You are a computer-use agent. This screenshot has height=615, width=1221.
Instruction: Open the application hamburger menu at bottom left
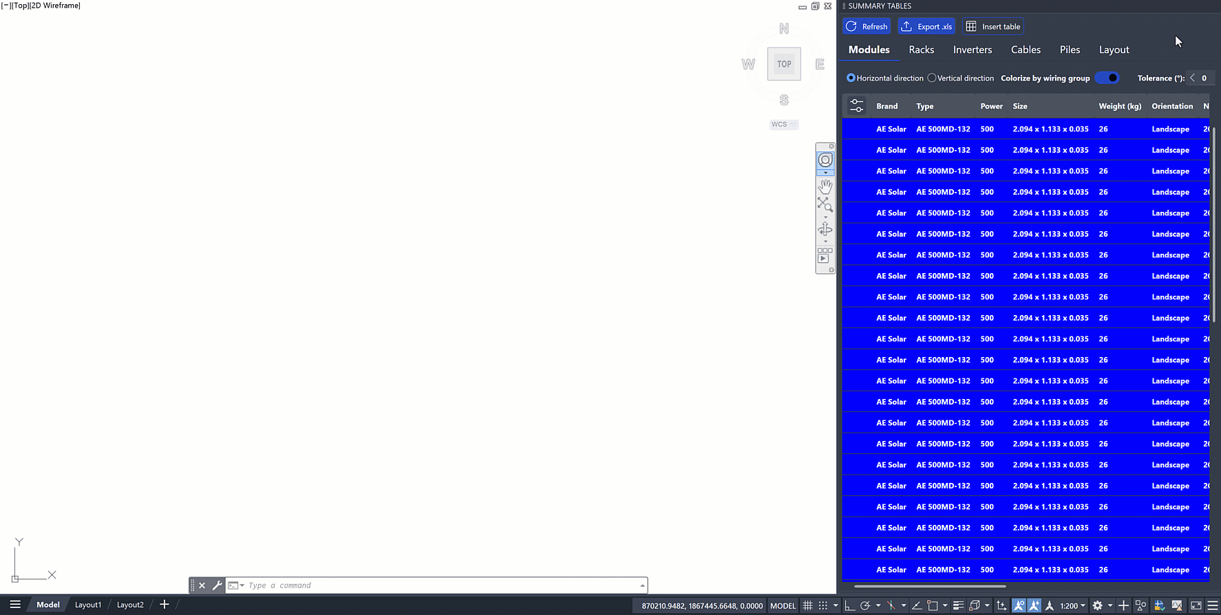(15, 605)
